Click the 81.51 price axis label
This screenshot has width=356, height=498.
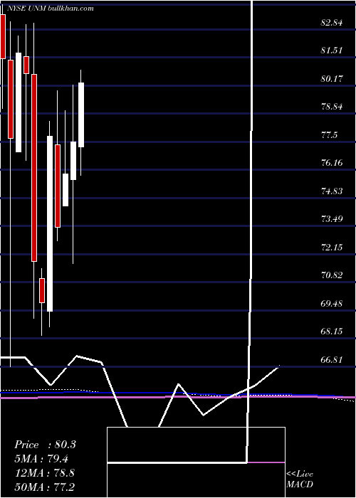[x=332, y=51]
